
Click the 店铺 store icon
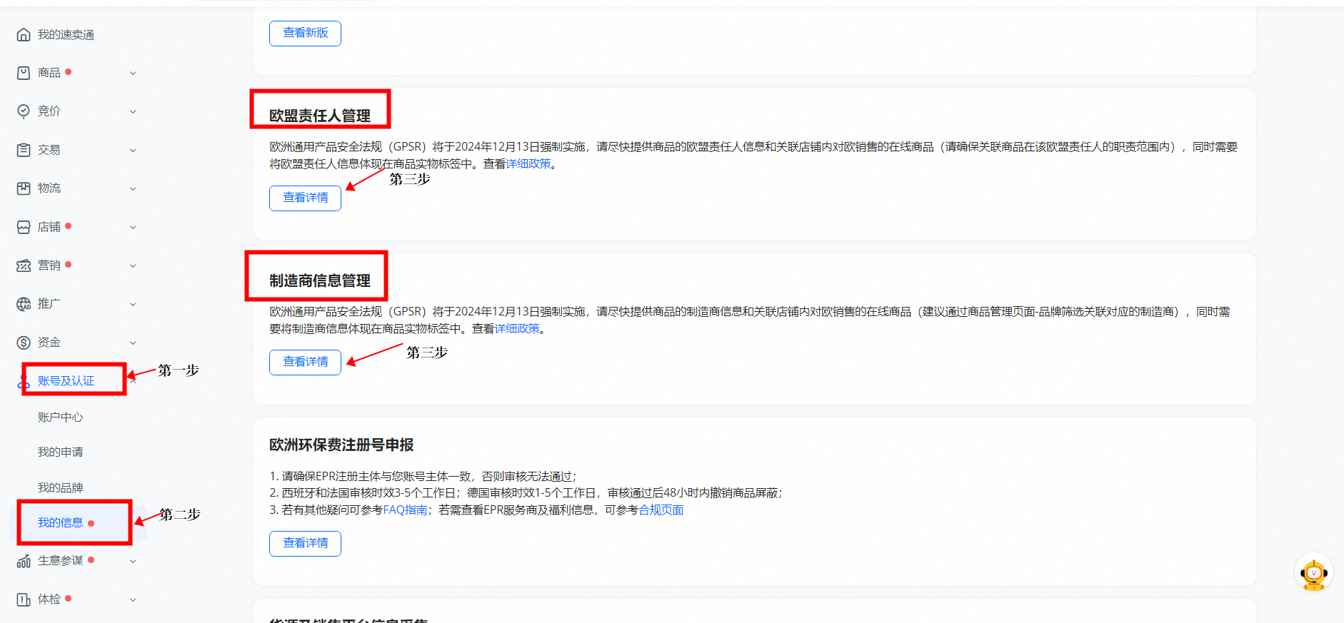[x=24, y=227]
